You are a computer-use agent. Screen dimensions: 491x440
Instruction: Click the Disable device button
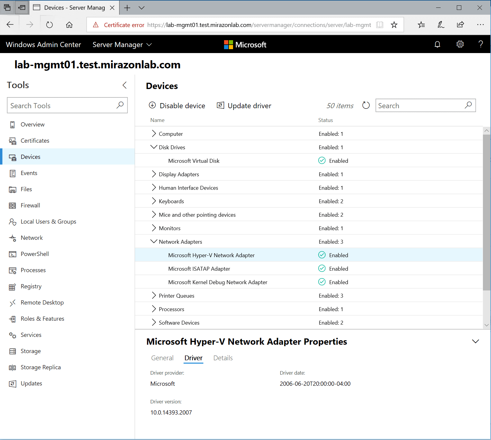pos(177,106)
